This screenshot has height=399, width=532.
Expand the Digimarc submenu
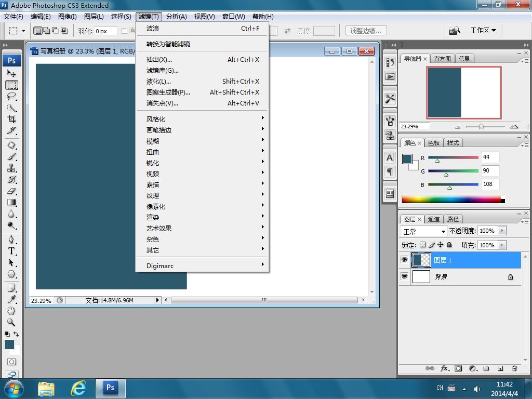[202, 265]
